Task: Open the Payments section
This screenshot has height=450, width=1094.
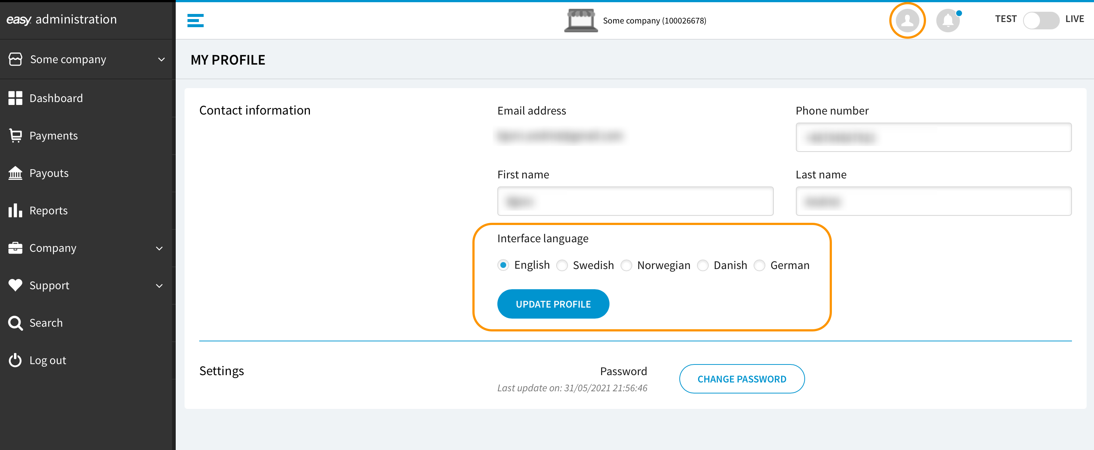Action: click(x=54, y=135)
